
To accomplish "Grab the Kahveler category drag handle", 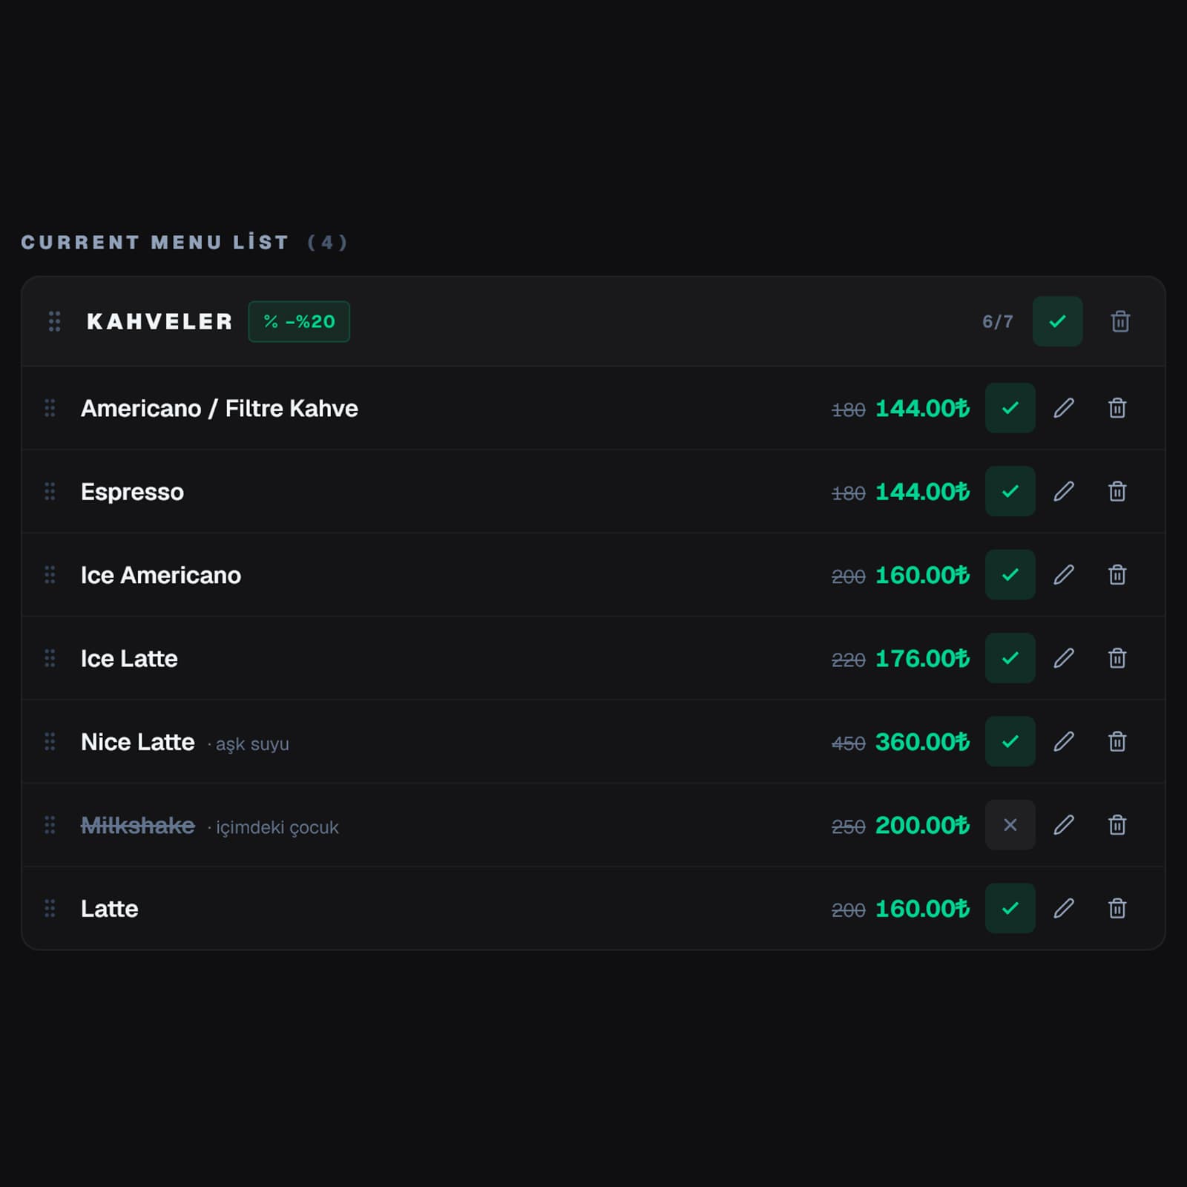I will point(54,321).
